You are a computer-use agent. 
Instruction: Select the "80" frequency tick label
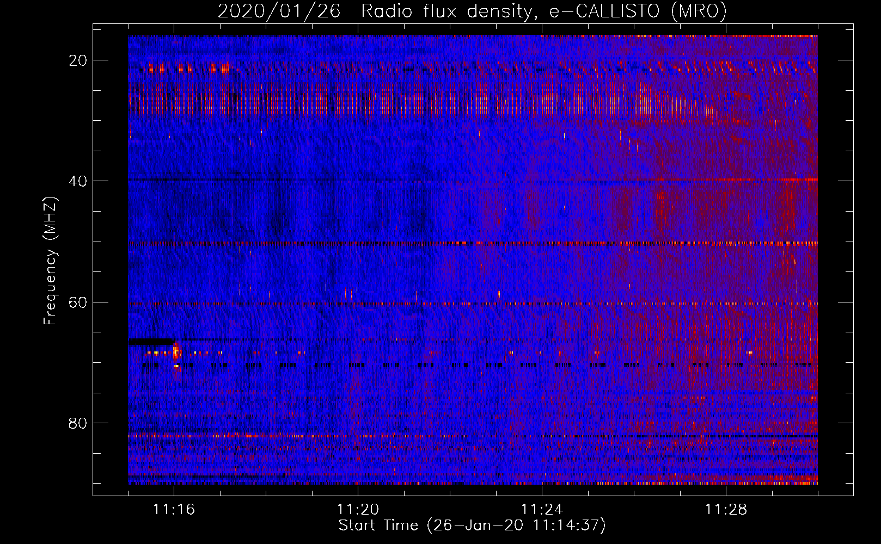click(x=78, y=423)
